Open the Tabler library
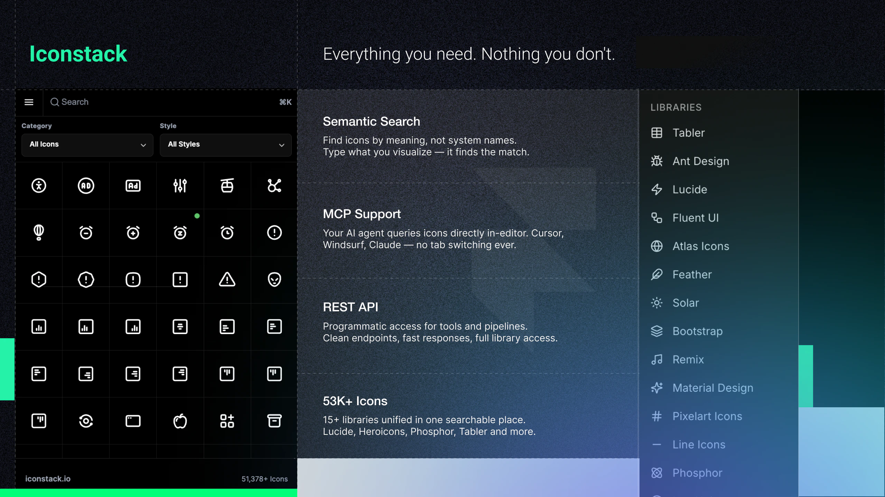885x497 pixels. coord(678,133)
